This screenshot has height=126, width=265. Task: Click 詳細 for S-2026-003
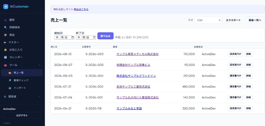(x=248, y=54)
